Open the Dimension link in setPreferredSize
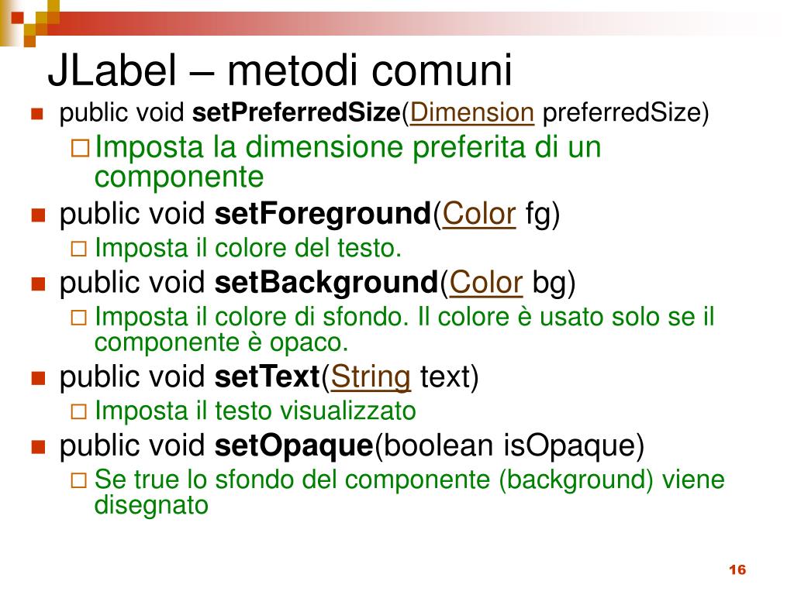The image size is (794, 595). click(x=471, y=112)
